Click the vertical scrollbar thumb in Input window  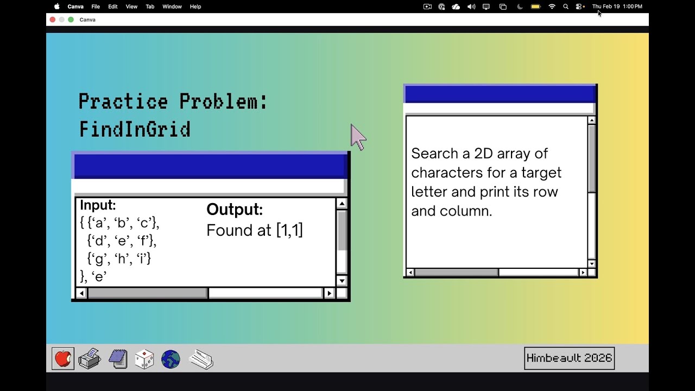click(342, 230)
